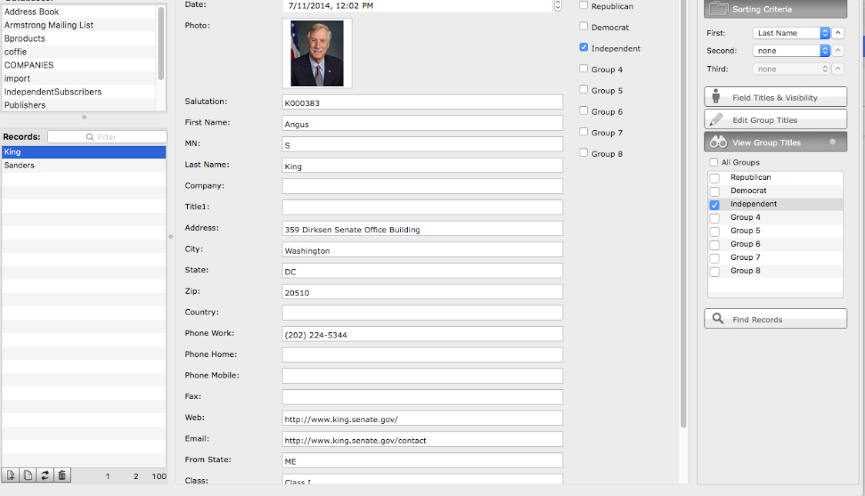Open Sorting Criteria folder panel header
Viewport: 865px width, 496px height.
[775, 9]
